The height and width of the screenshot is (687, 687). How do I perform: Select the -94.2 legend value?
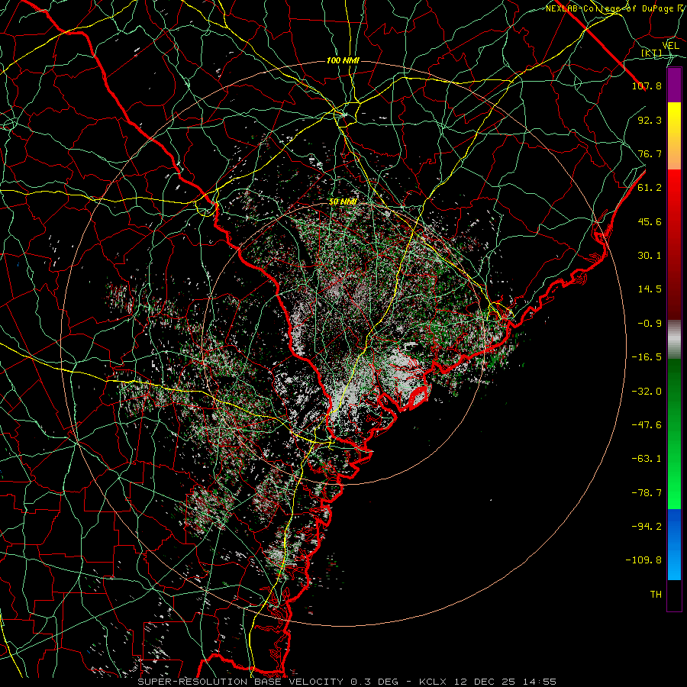click(x=647, y=527)
